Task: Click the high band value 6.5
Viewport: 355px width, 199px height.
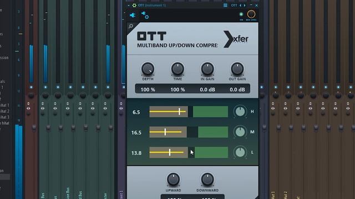Action: 136,112
